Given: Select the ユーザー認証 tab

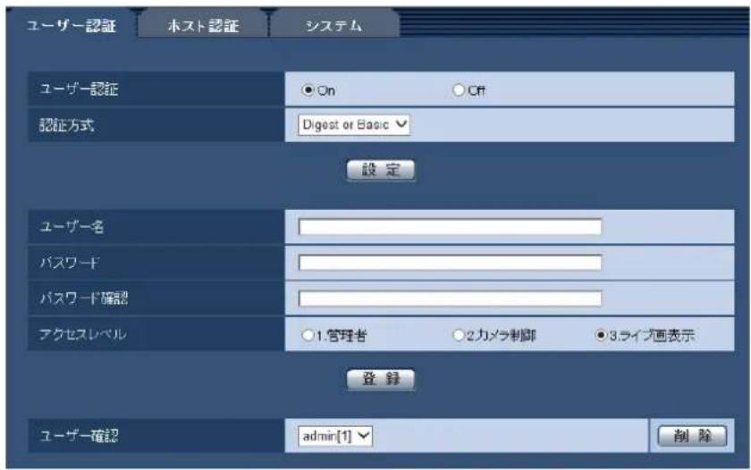Looking at the screenshot, I should point(71,24).
